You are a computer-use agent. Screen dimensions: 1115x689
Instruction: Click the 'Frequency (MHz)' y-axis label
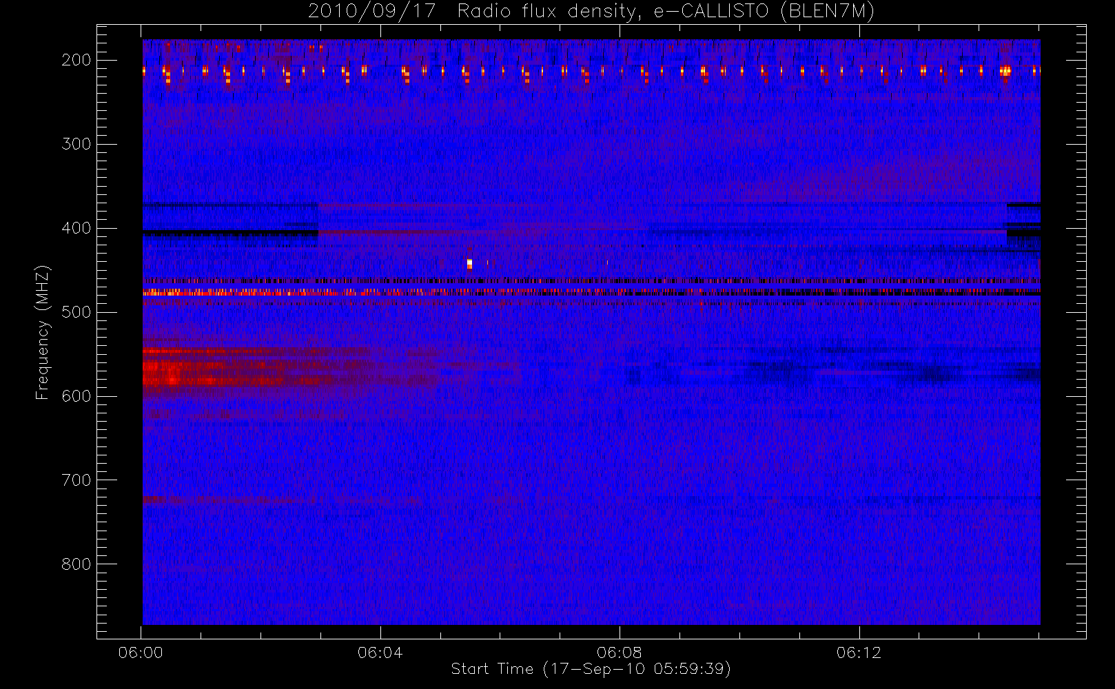(43, 332)
